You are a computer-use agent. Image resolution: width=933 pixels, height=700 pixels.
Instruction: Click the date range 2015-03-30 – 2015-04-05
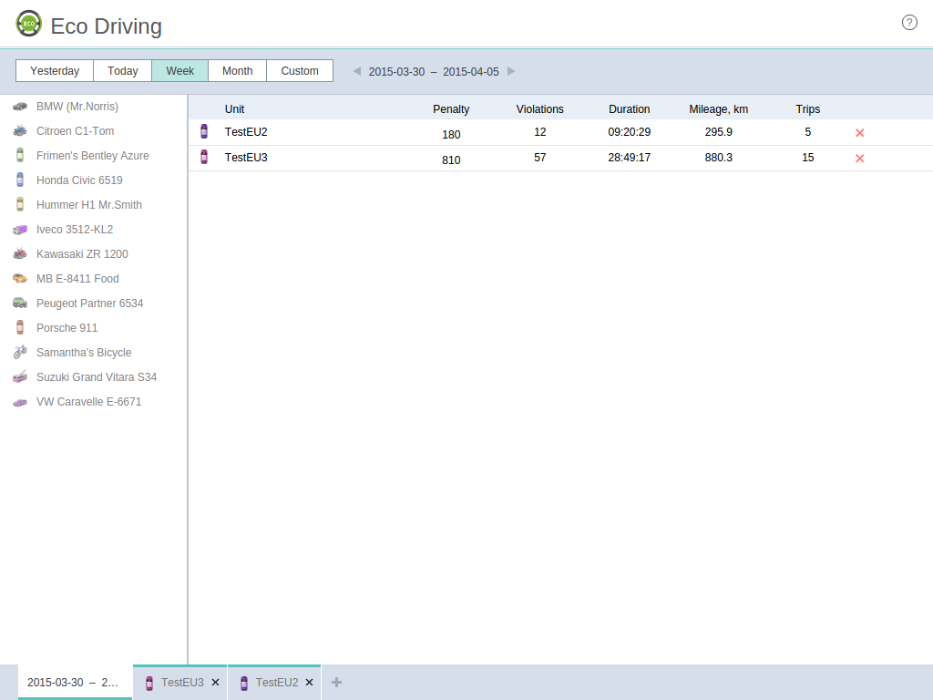tap(434, 71)
